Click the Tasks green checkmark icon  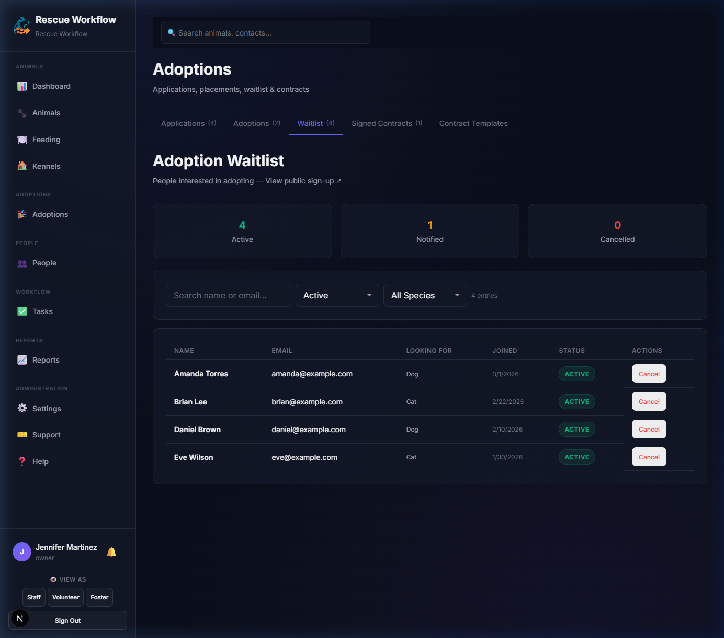click(x=22, y=311)
